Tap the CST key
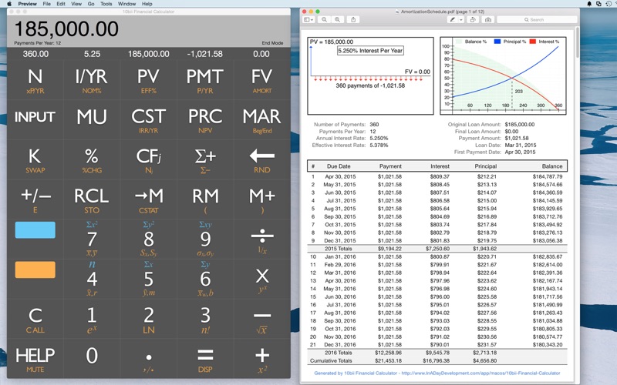The width and height of the screenshot is (617, 385). [x=148, y=120]
